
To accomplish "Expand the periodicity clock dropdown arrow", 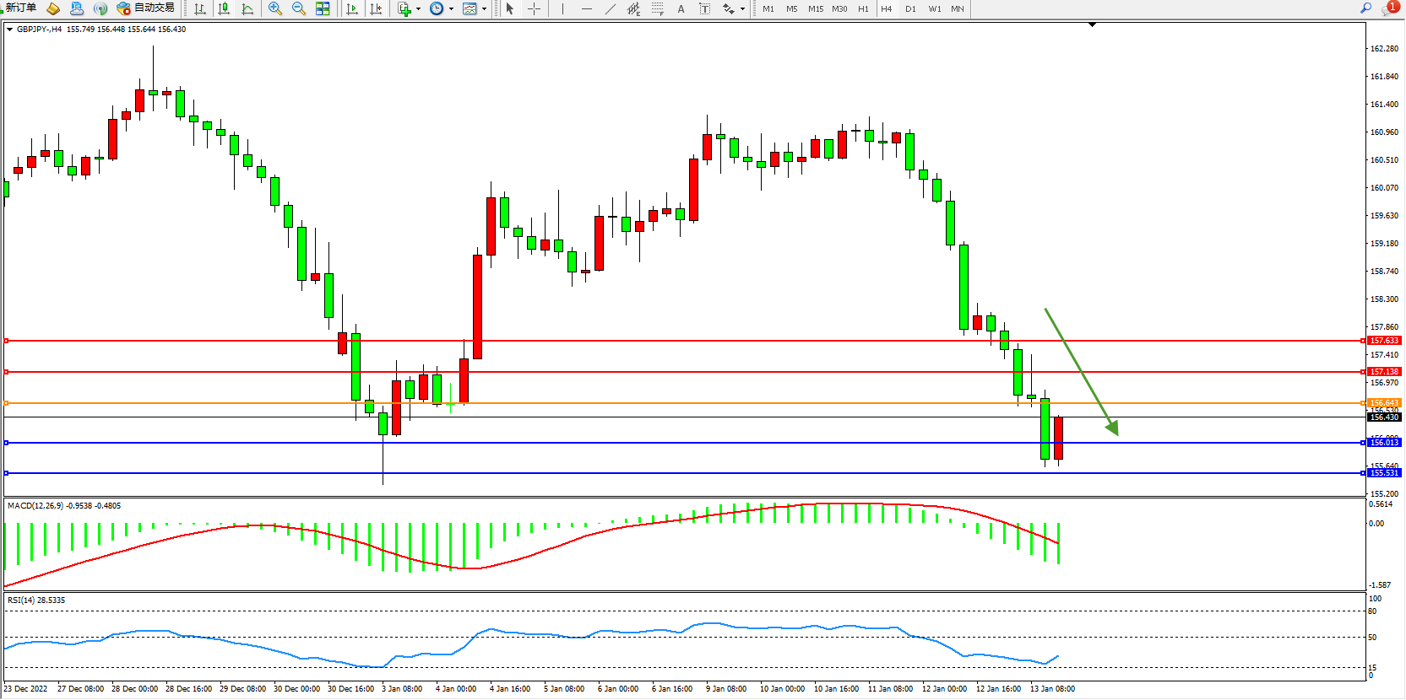I will (x=451, y=9).
